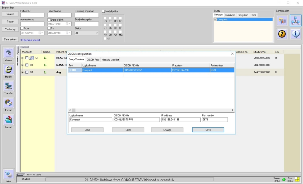Viewport: 303px width, 184px height.
Task: Click the IP address input field
Action: pos(181,120)
